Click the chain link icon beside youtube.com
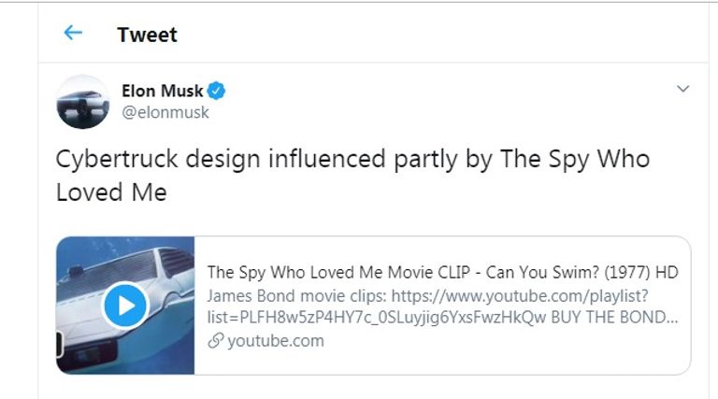 click(215, 341)
